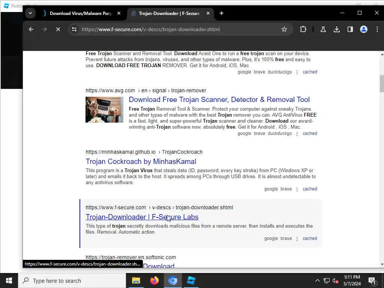Open more options dots for F-Secure result
Viewport: 384px width, 288px height.
pos(297,239)
